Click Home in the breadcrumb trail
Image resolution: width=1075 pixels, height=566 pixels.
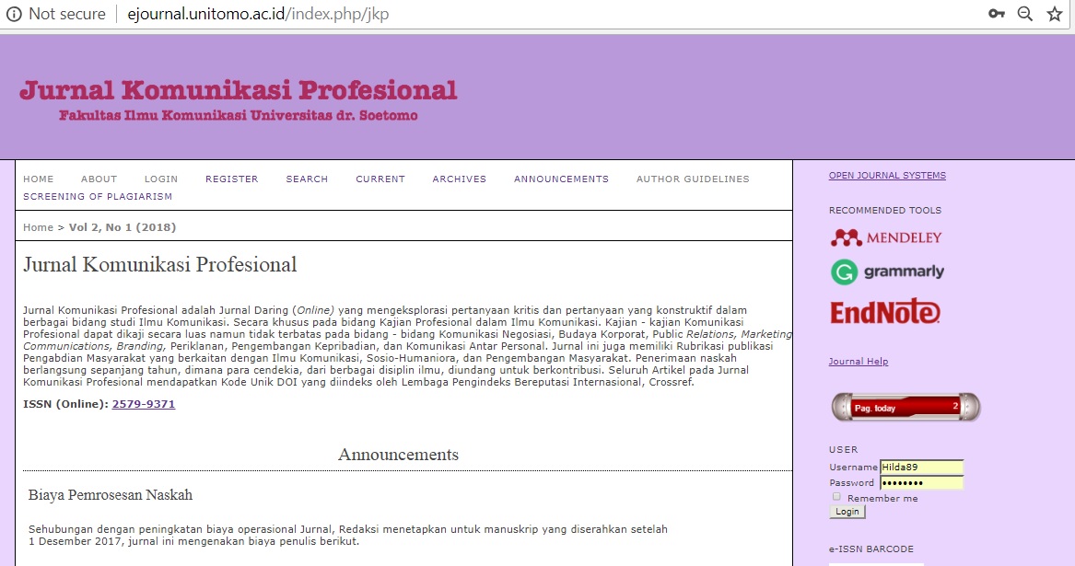coord(38,227)
